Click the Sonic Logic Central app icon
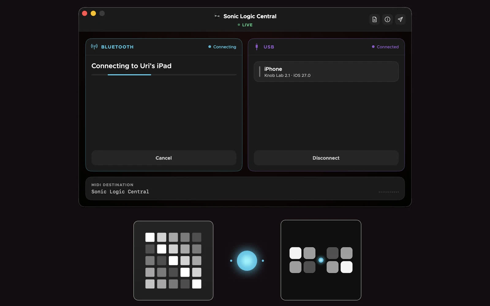 (x=217, y=16)
